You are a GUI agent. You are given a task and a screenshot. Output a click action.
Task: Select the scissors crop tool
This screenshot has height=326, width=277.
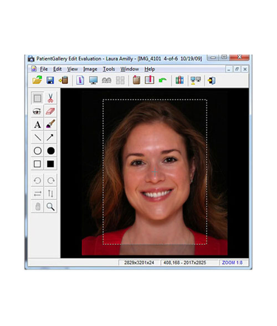pyautogui.click(x=50, y=98)
